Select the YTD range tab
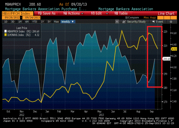This screenshot has width=179, height=128. (x=34, y=22)
